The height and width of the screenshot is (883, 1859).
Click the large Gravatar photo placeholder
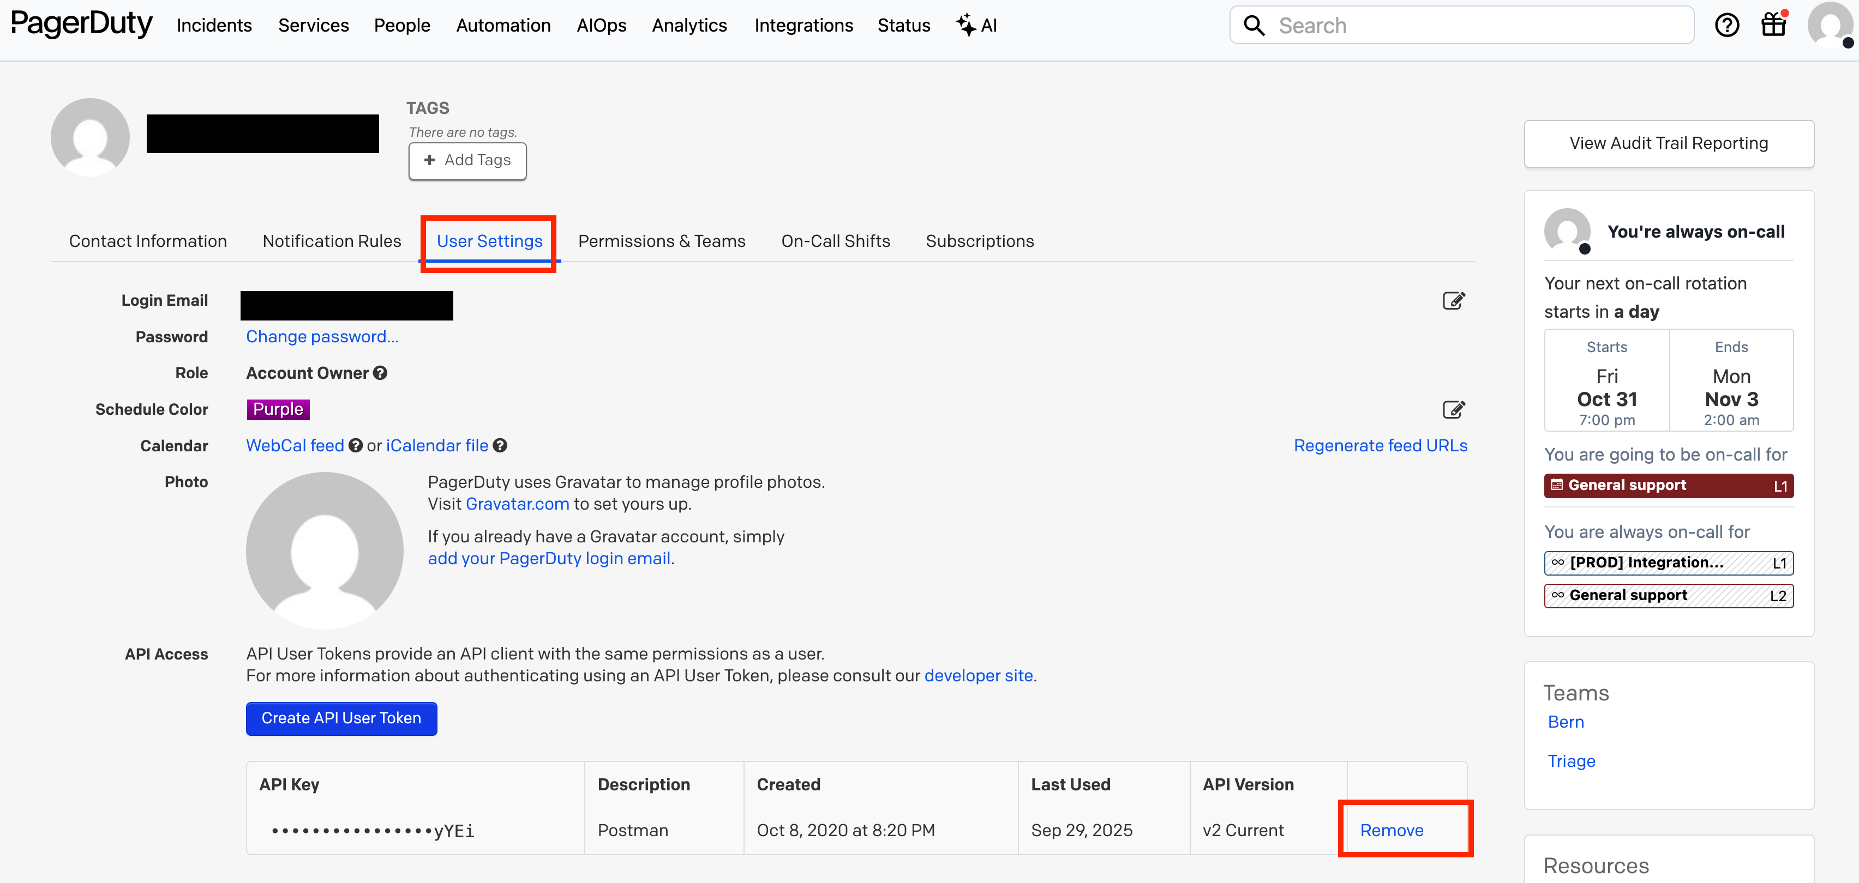point(325,551)
